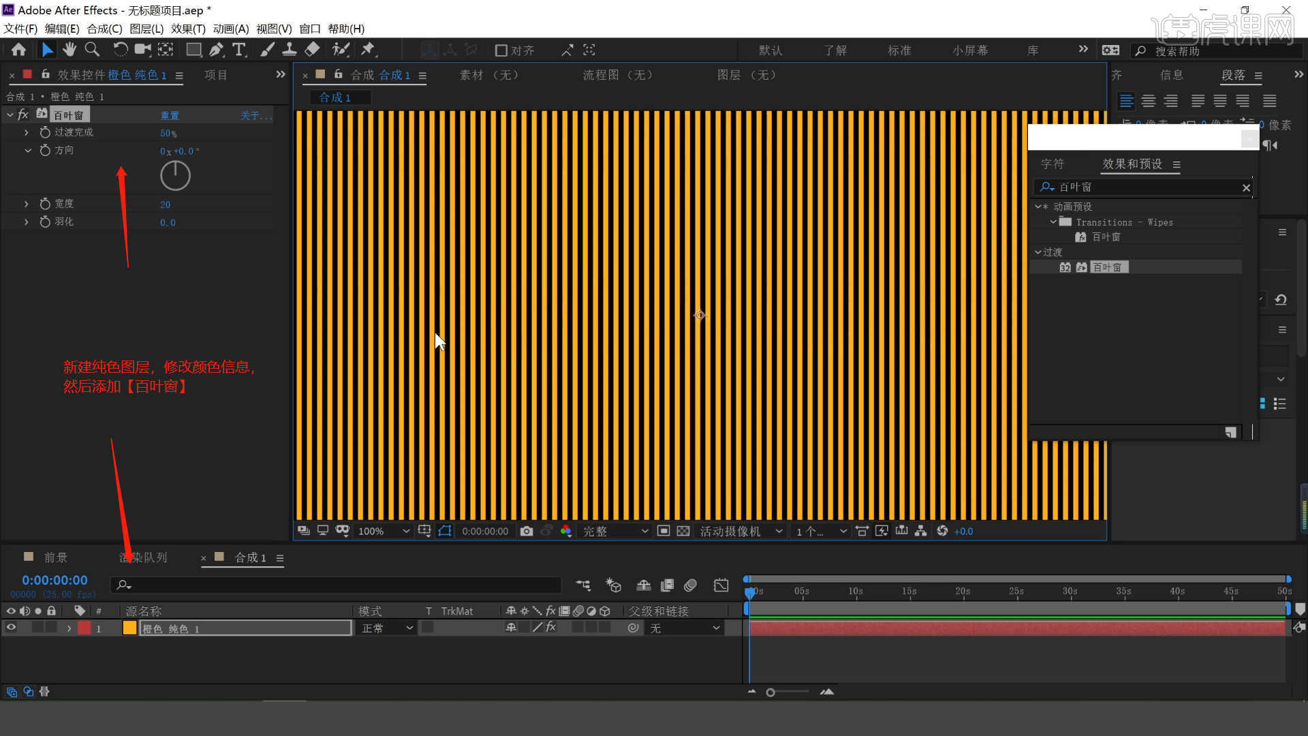Click the reset exposure icon
This screenshot has height=736, width=1308.
coord(942,531)
